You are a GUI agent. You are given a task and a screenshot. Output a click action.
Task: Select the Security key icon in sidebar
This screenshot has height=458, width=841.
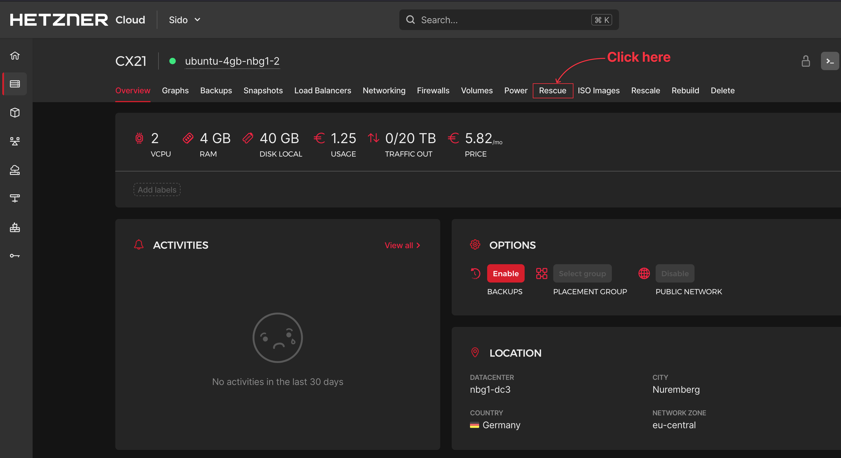(15, 256)
